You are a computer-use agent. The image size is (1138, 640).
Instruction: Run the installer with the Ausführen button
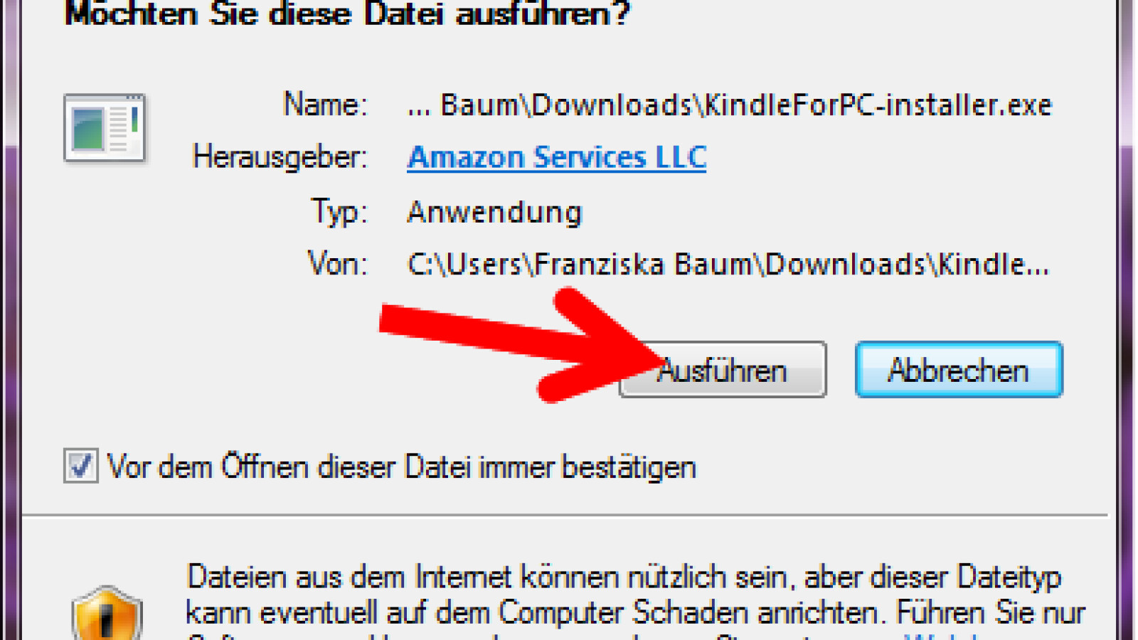[723, 370]
